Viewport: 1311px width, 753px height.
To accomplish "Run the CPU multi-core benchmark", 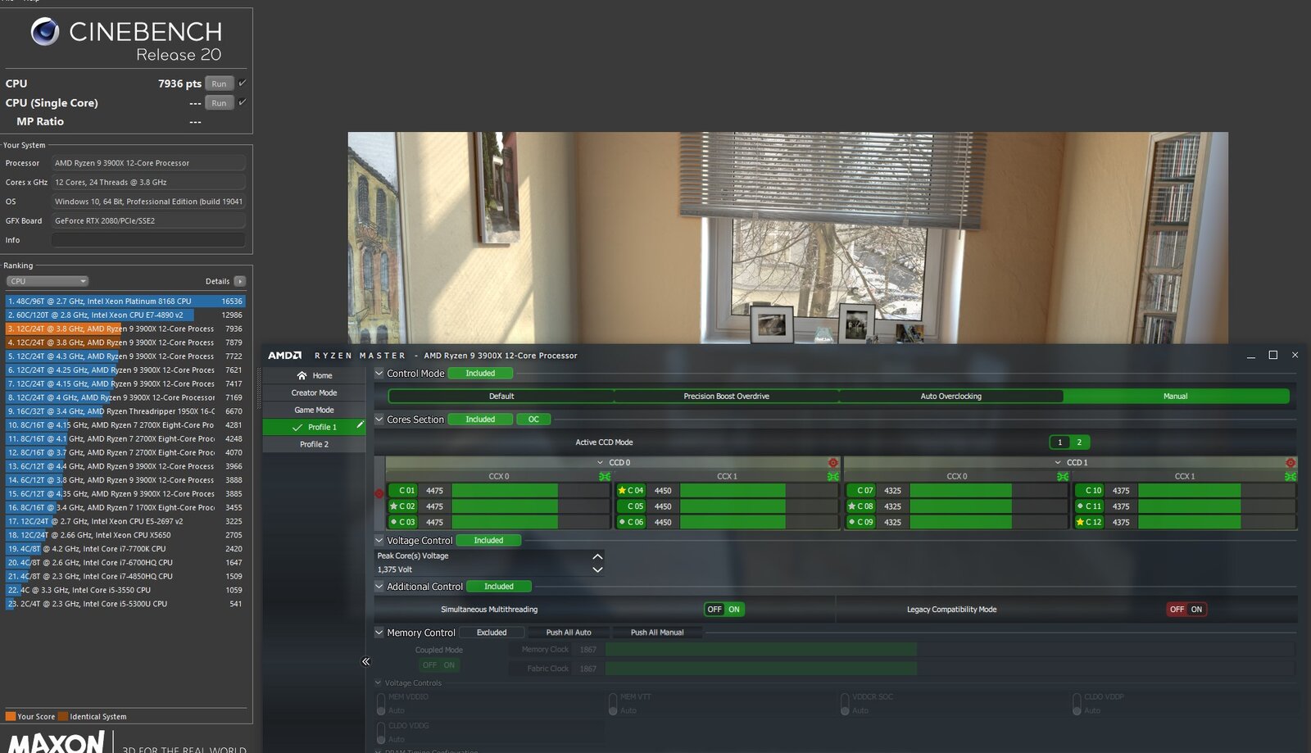I will (219, 84).
